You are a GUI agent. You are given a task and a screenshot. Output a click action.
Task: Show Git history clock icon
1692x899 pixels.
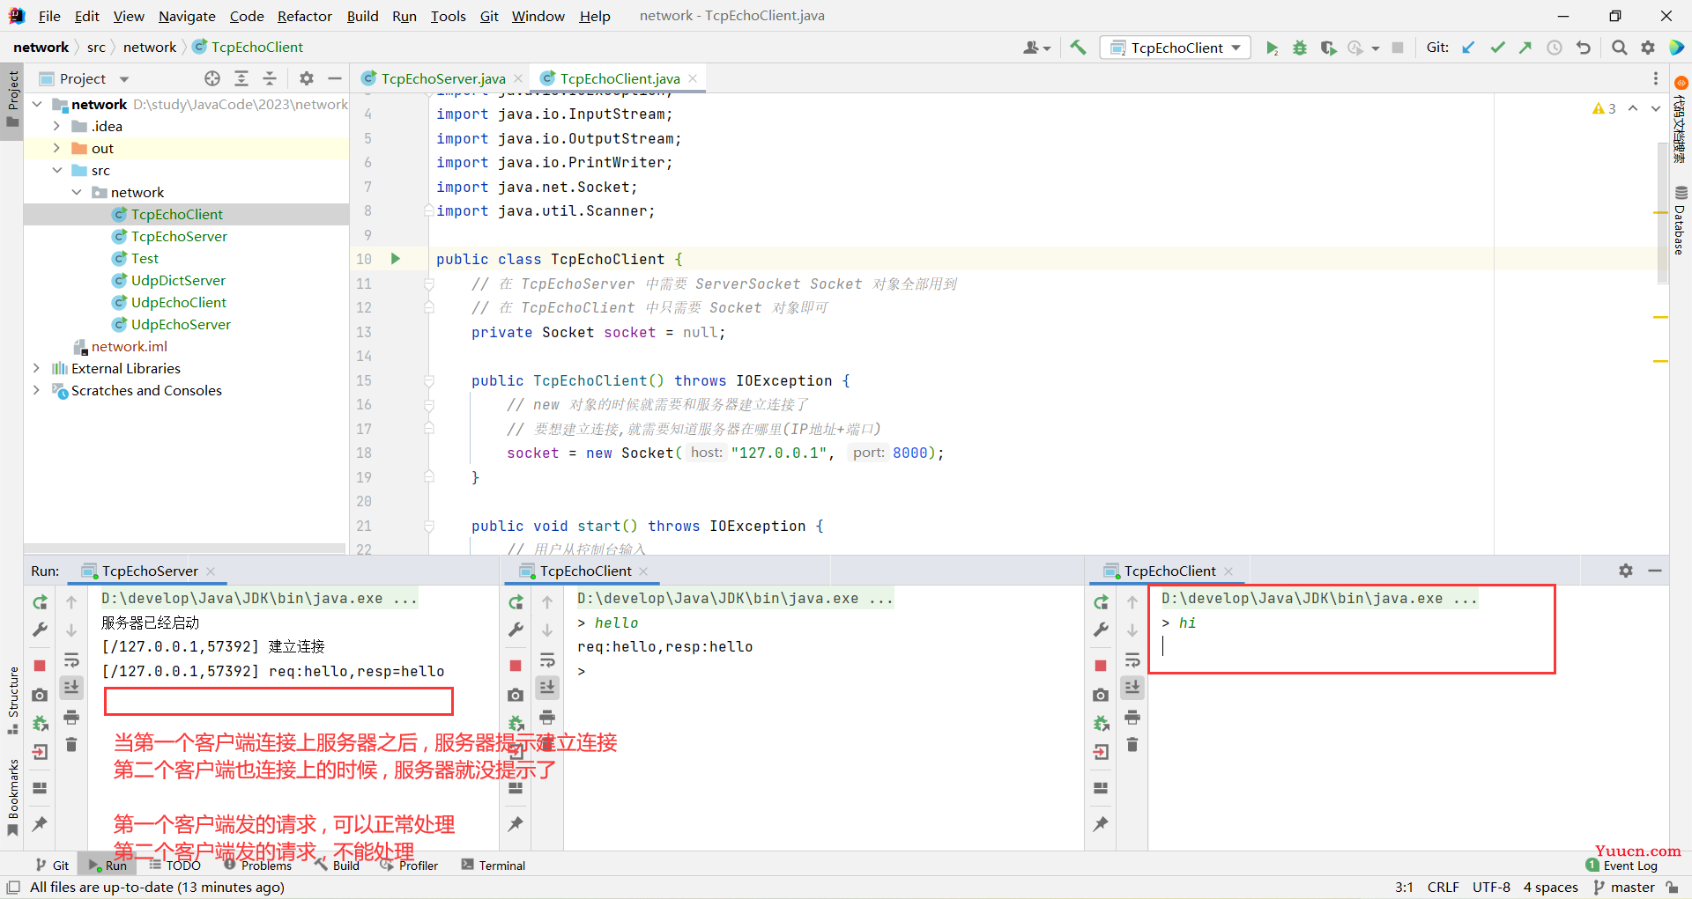[x=1555, y=48]
